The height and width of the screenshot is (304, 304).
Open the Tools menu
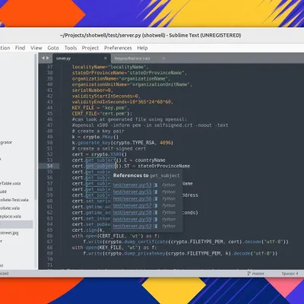coord(71,48)
